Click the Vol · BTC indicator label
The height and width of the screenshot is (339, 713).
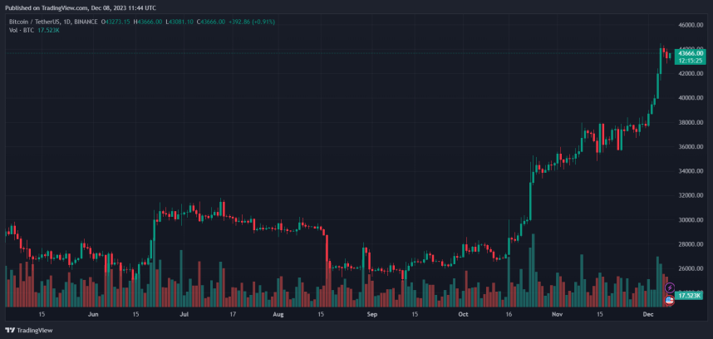[21, 30]
